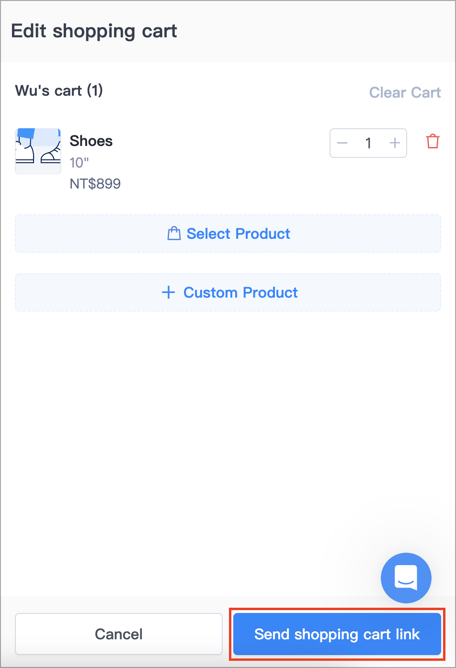The image size is (456, 668).
Task: Add a Custom Product to cart
Action: tap(228, 292)
